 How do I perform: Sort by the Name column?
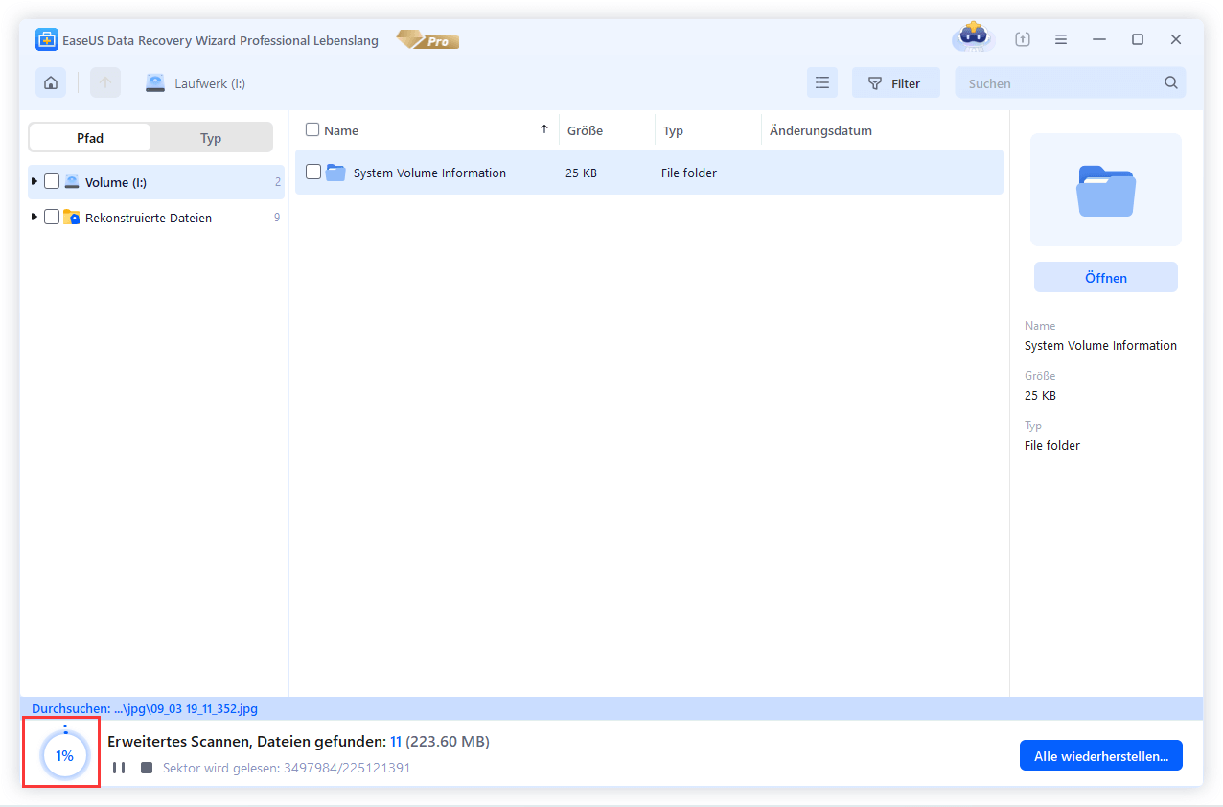[x=341, y=130]
